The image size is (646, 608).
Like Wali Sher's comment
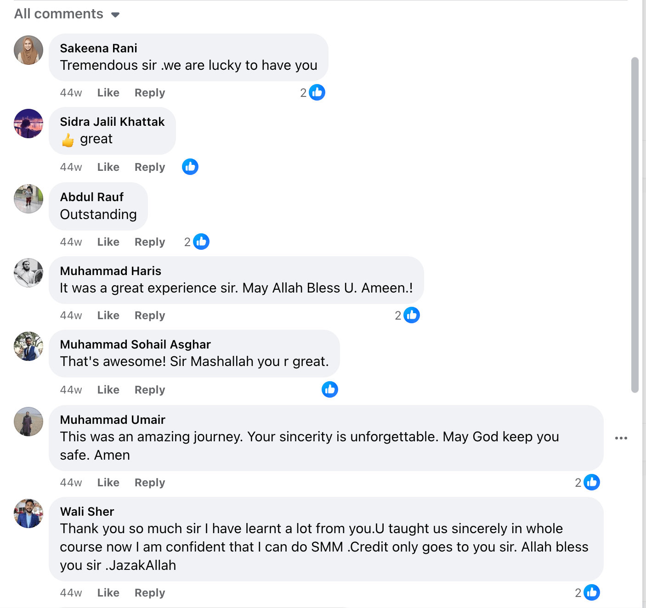[108, 593]
